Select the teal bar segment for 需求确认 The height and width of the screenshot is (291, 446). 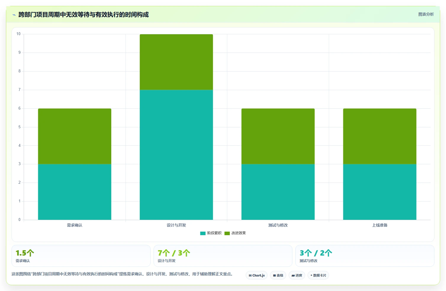click(x=75, y=192)
